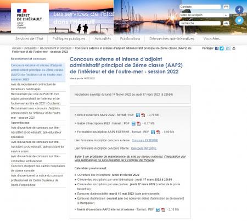Image resolution: width=247 pixels, height=221 pixels.
Task: Share by email icon next to Partager
Action: pos(228,48)
